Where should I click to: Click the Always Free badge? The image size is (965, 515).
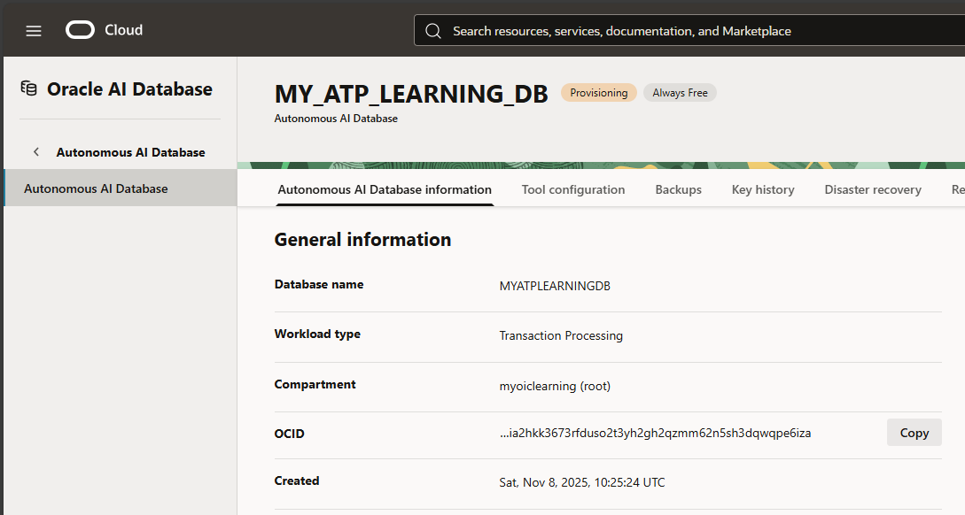point(680,93)
